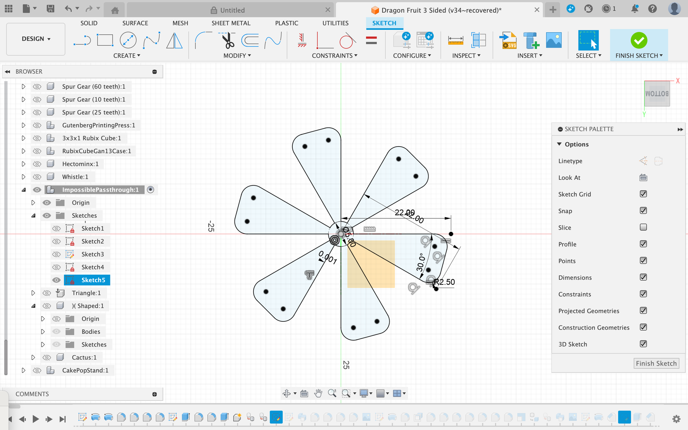Select the Mirror tool in Create
Screen dimensions: 688x430
coord(174,40)
